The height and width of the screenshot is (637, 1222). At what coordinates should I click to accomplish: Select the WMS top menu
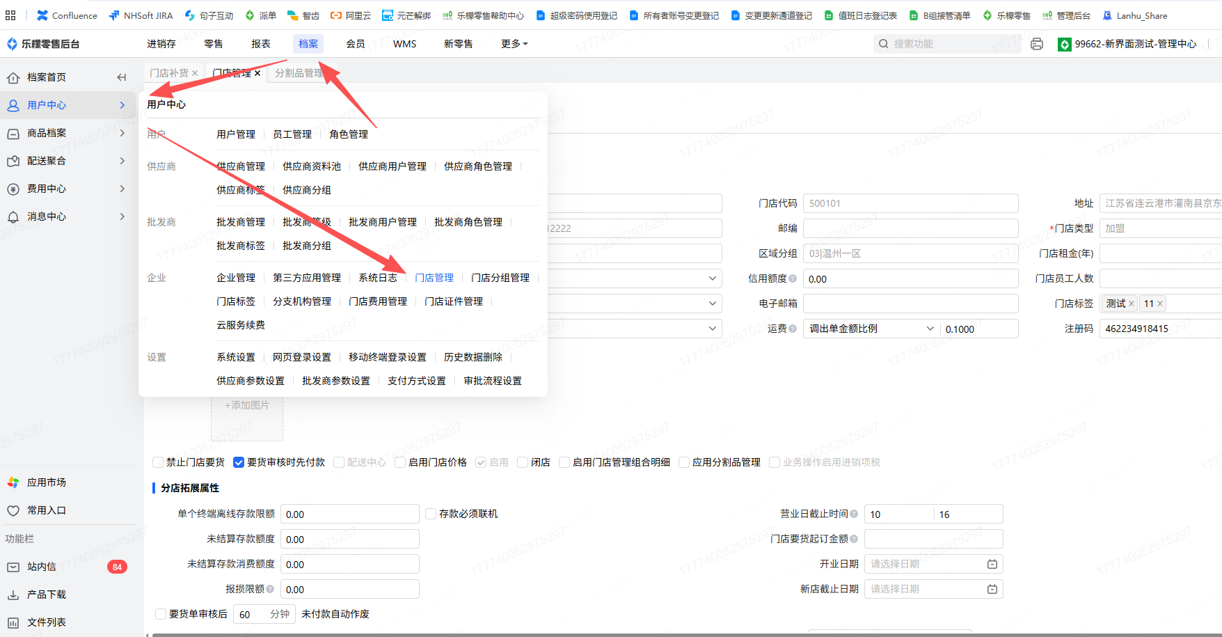coord(405,44)
